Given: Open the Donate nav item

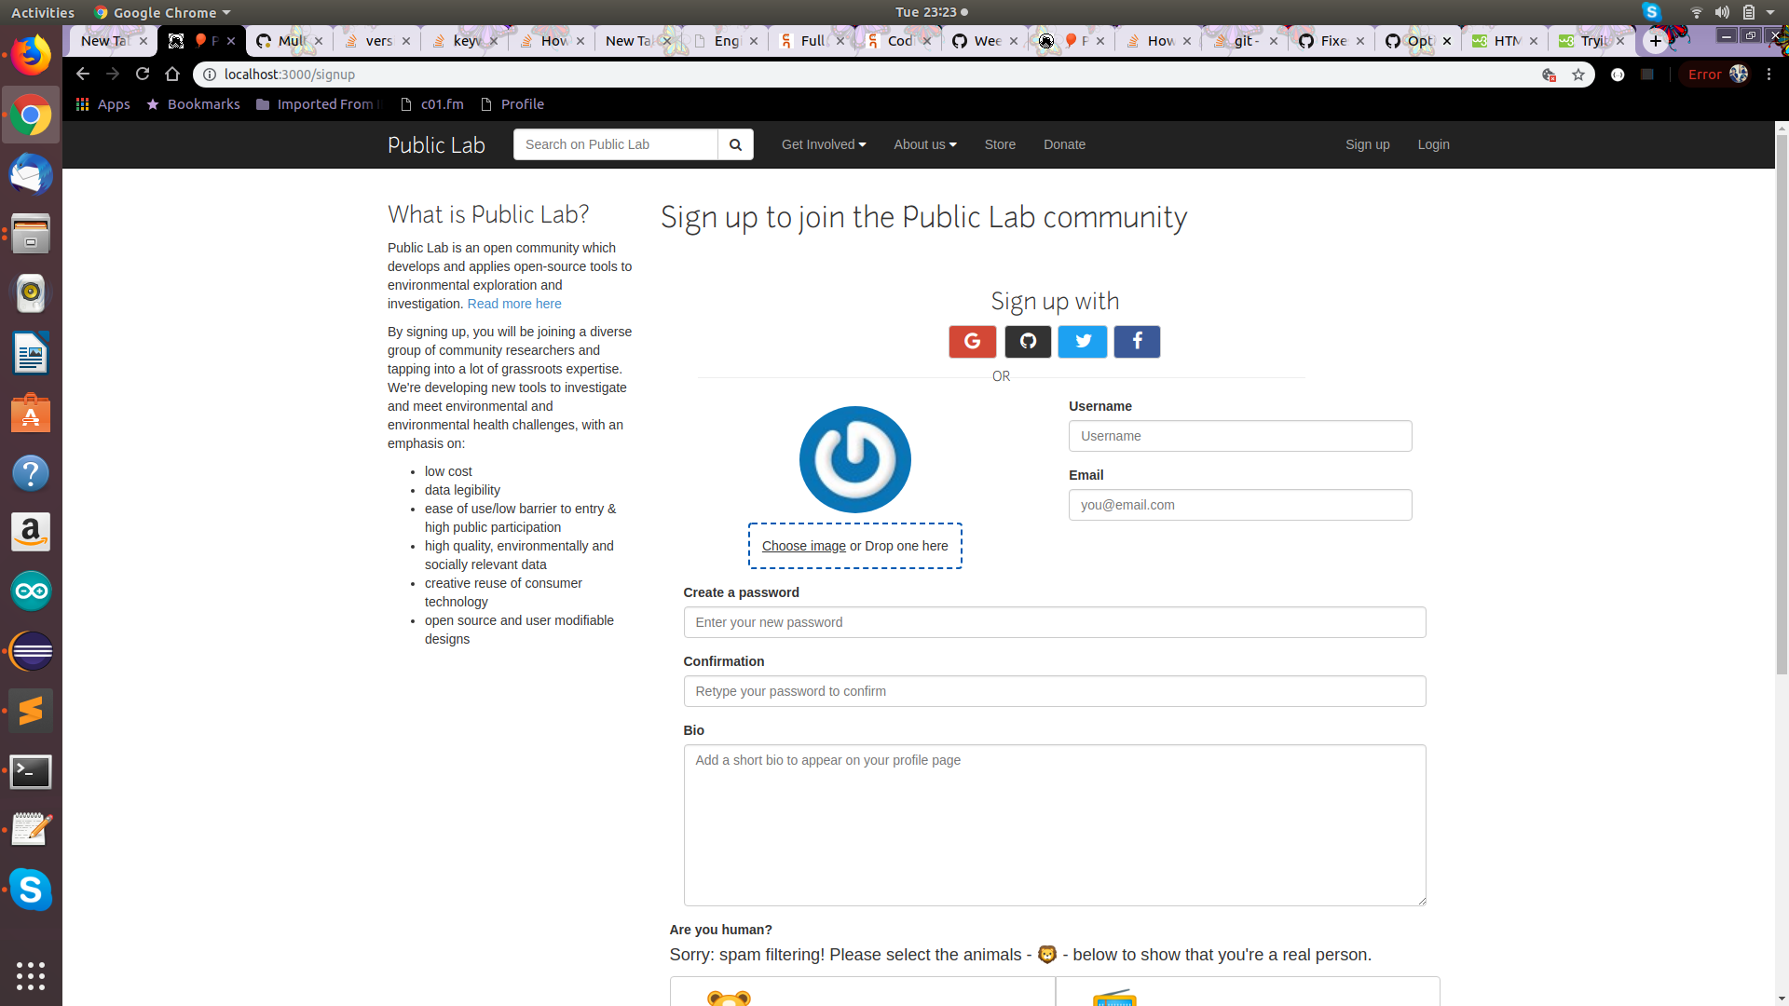Looking at the screenshot, I should point(1064,144).
